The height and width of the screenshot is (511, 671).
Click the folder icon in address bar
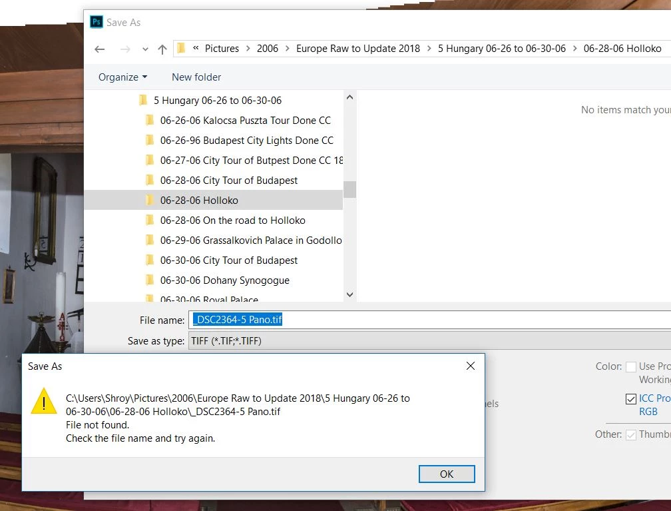click(182, 48)
